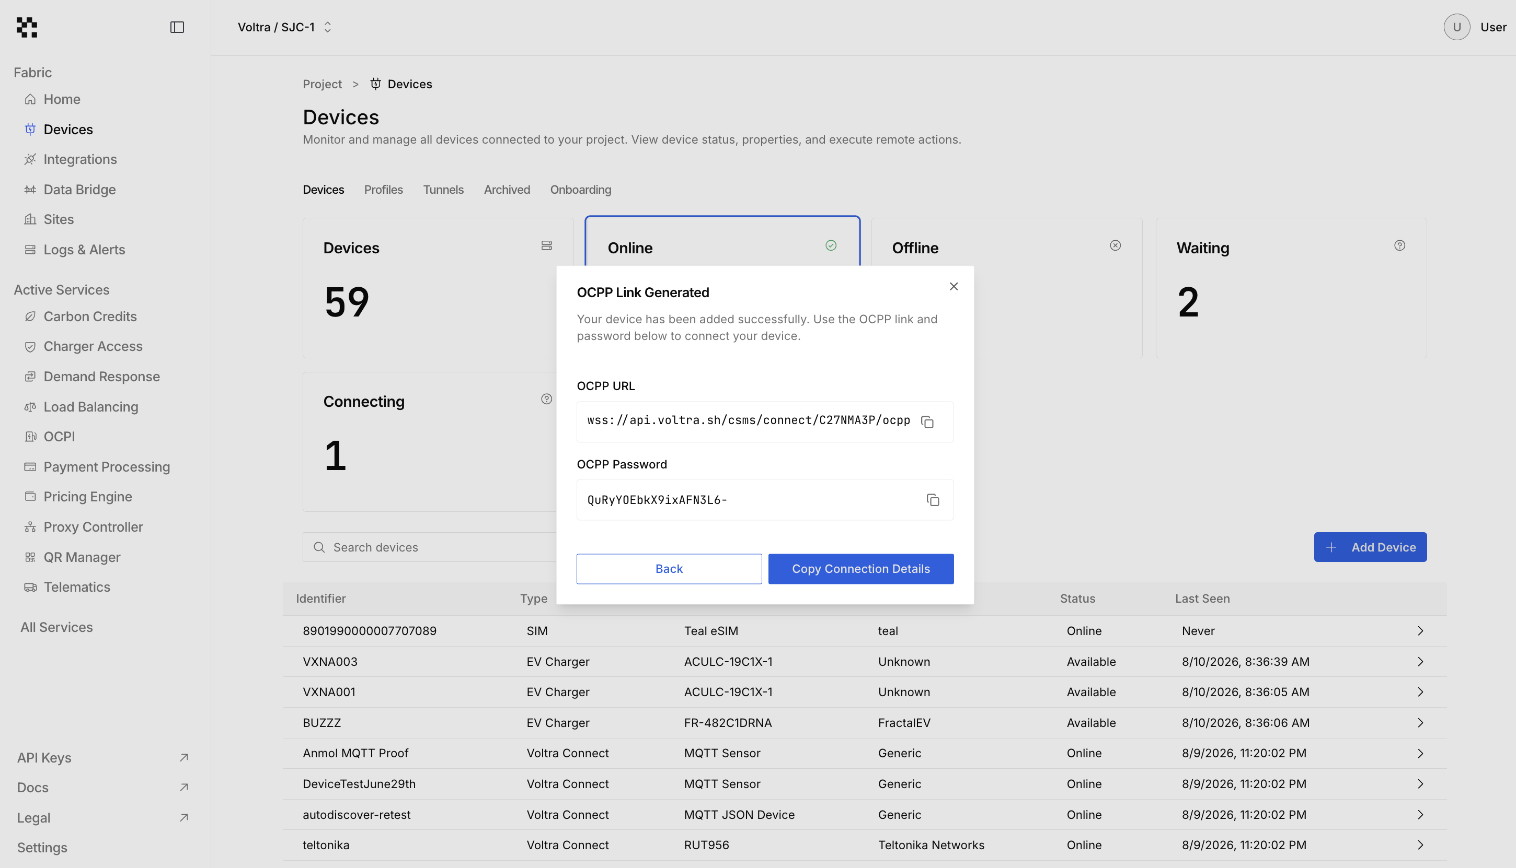Switch to the Tunnels tab

click(x=443, y=190)
